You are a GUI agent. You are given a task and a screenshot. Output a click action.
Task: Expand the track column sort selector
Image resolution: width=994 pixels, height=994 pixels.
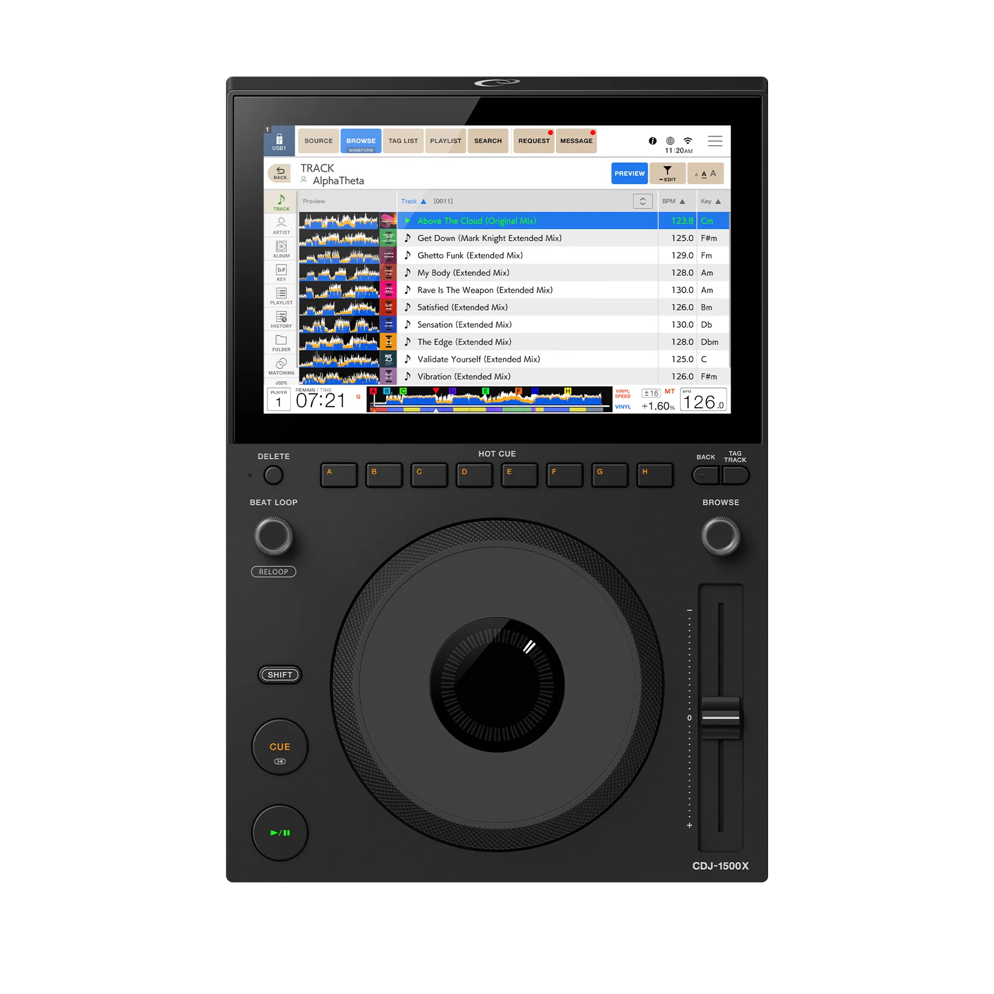click(643, 201)
